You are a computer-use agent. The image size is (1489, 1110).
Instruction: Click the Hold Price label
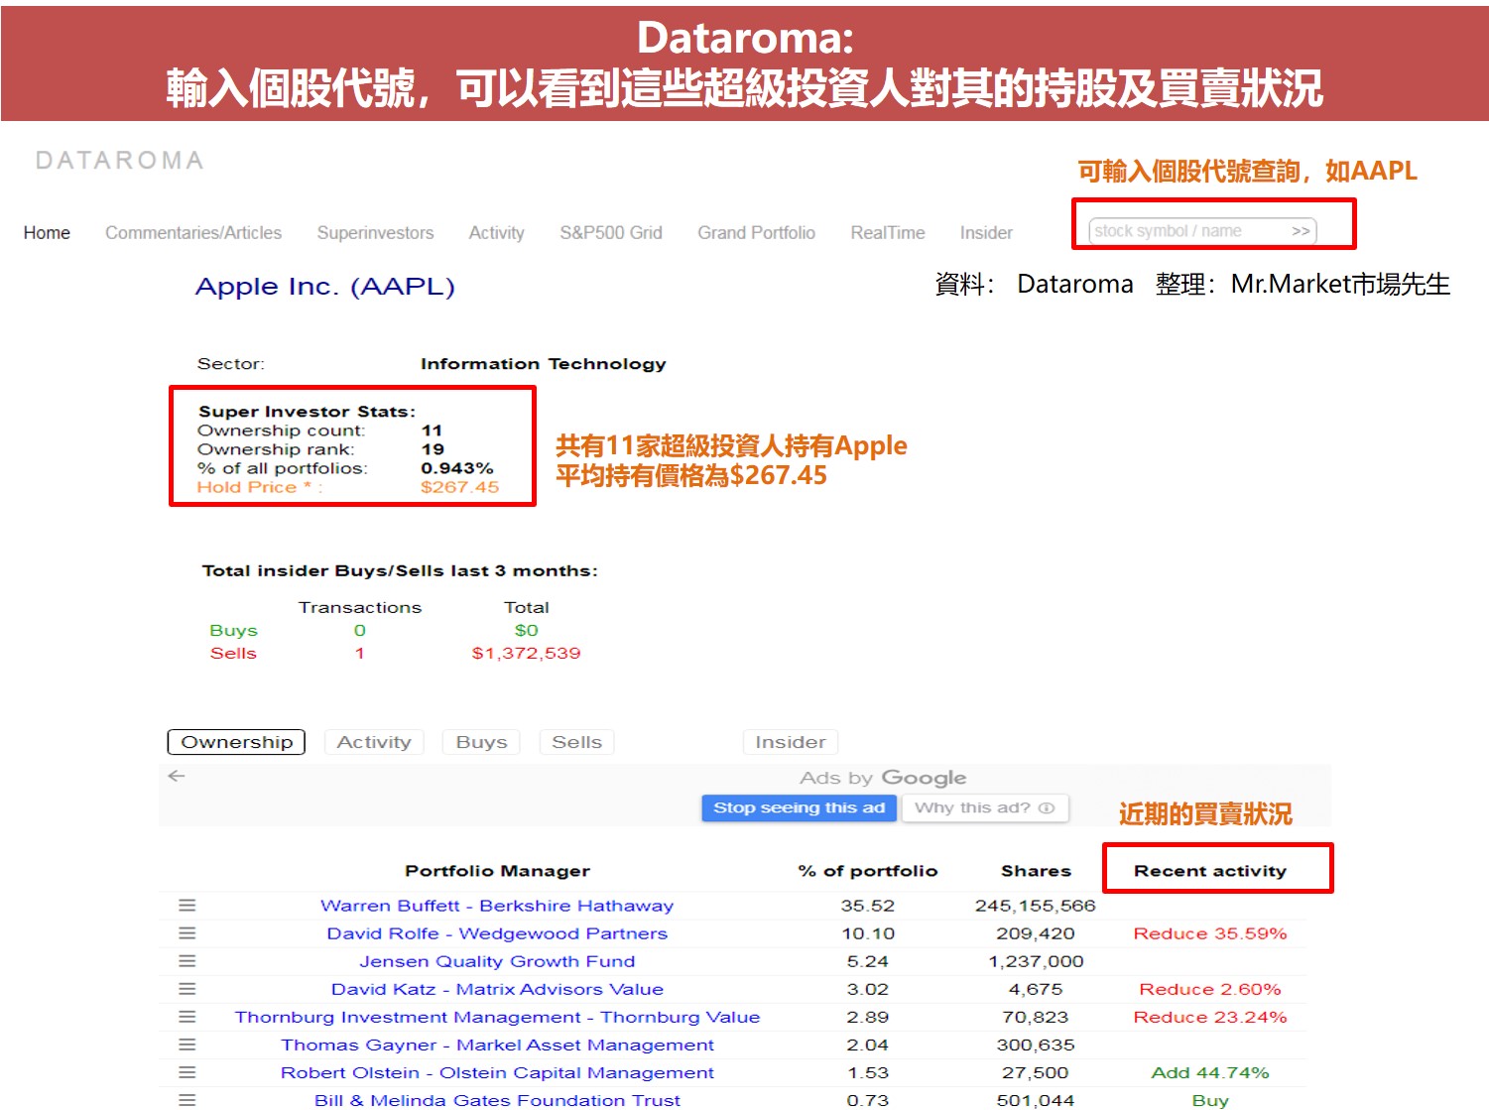pos(259,487)
